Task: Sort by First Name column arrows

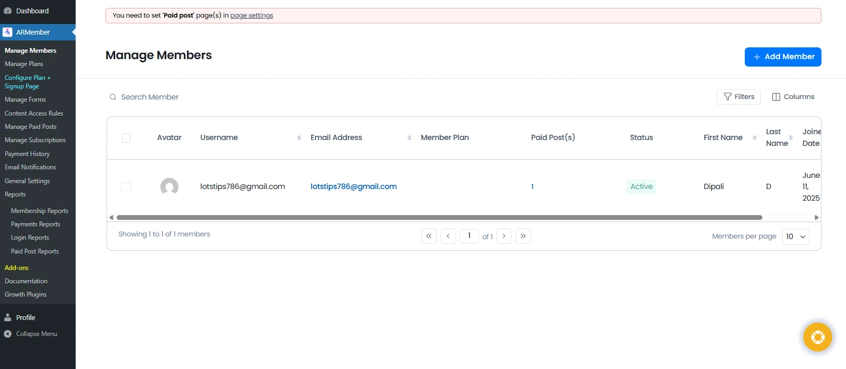Action: pyautogui.click(x=754, y=137)
